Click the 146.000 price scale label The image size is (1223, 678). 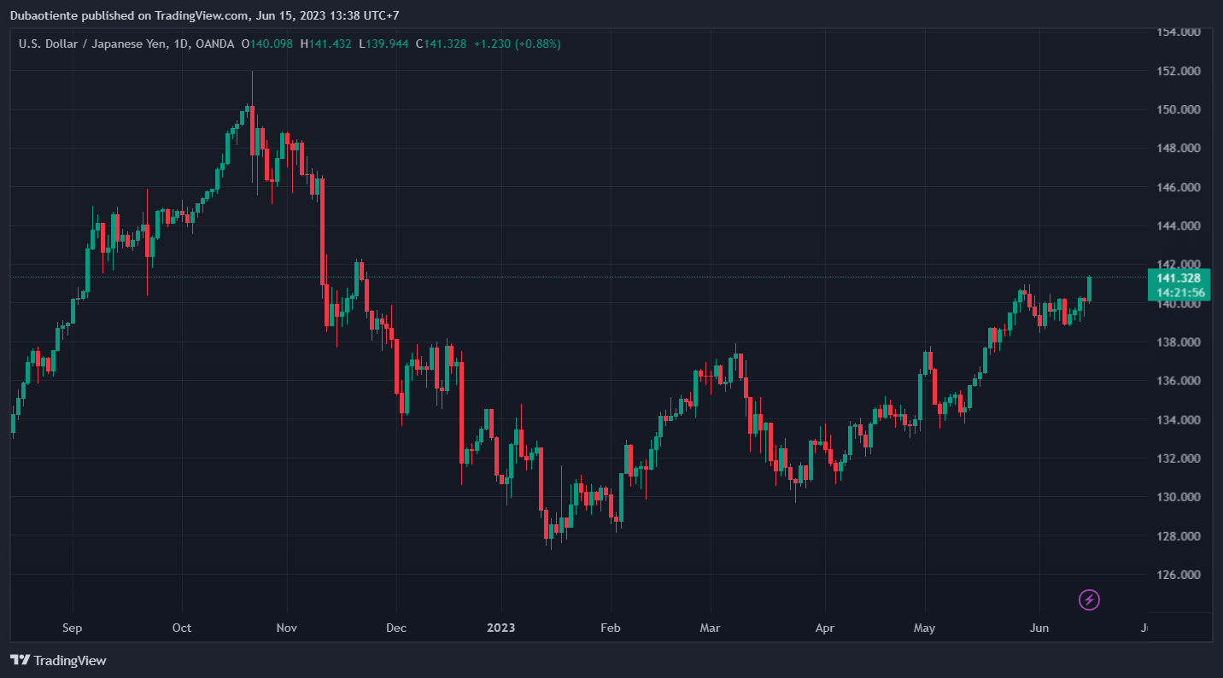click(1179, 187)
